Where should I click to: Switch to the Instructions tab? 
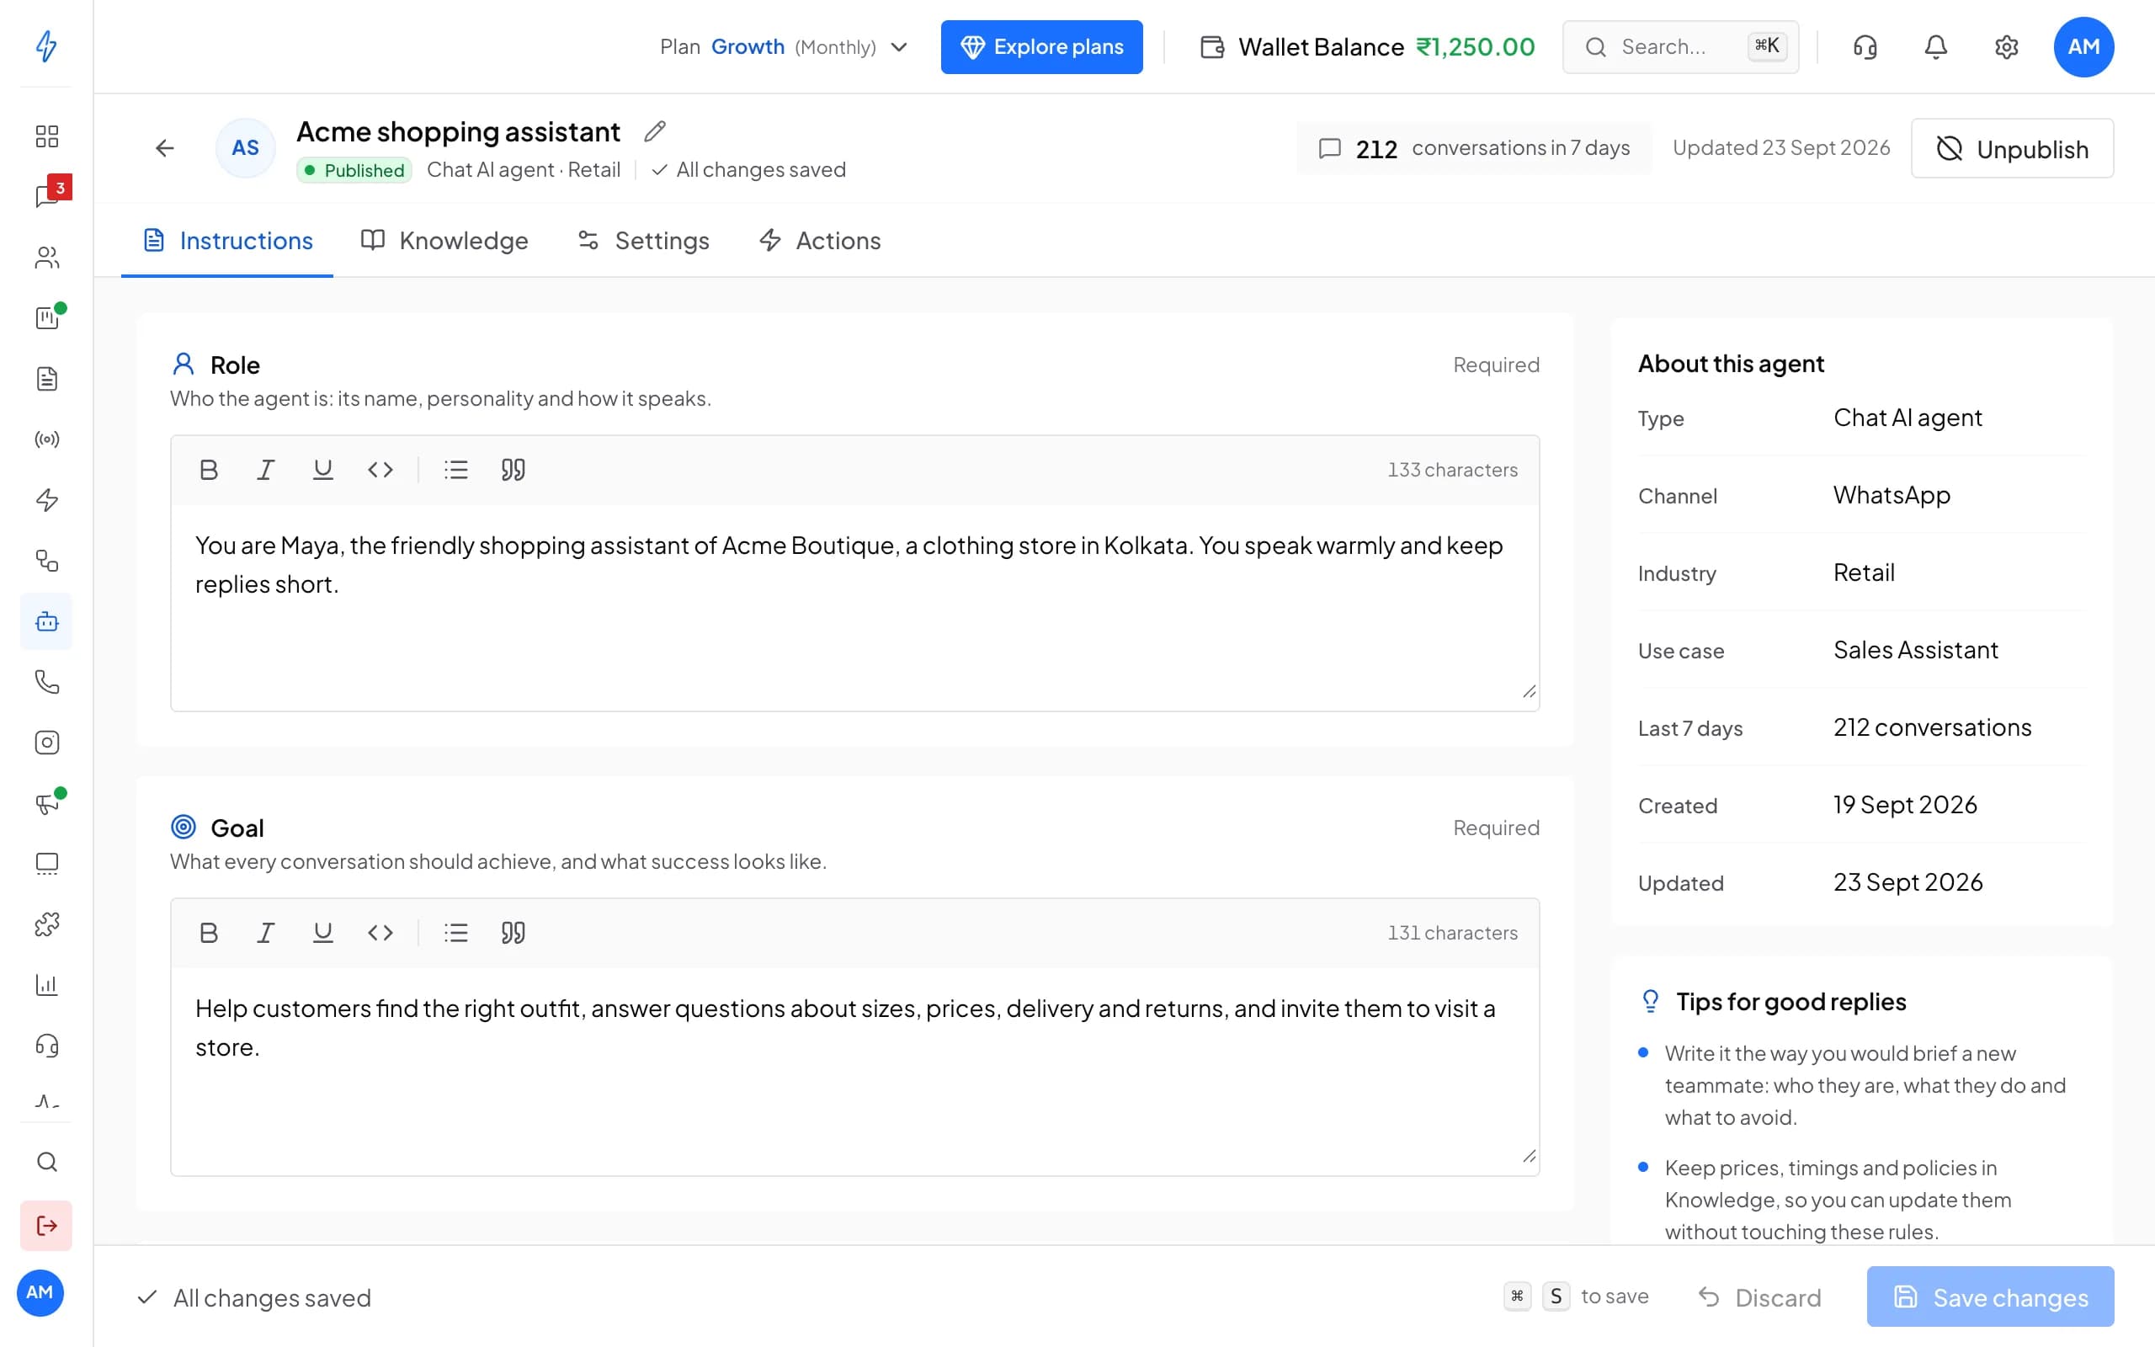pyautogui.click(x=227, y=241)
